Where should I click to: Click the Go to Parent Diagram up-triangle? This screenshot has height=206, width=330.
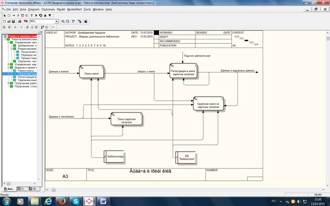[x=45, y=15]
